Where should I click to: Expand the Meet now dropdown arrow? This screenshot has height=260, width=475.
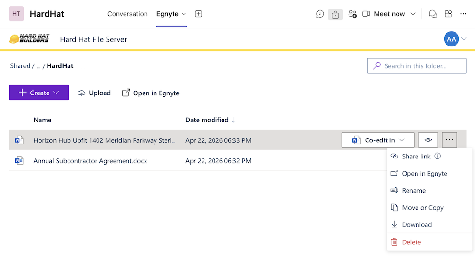413,14
